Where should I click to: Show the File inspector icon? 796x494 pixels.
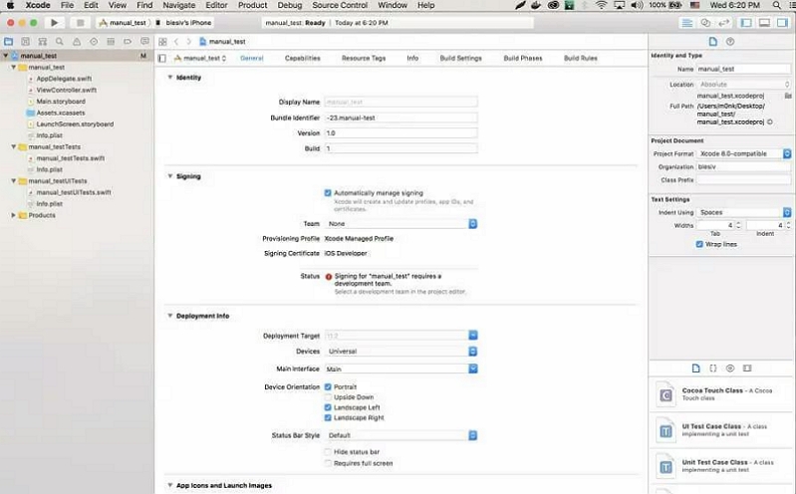712,42
